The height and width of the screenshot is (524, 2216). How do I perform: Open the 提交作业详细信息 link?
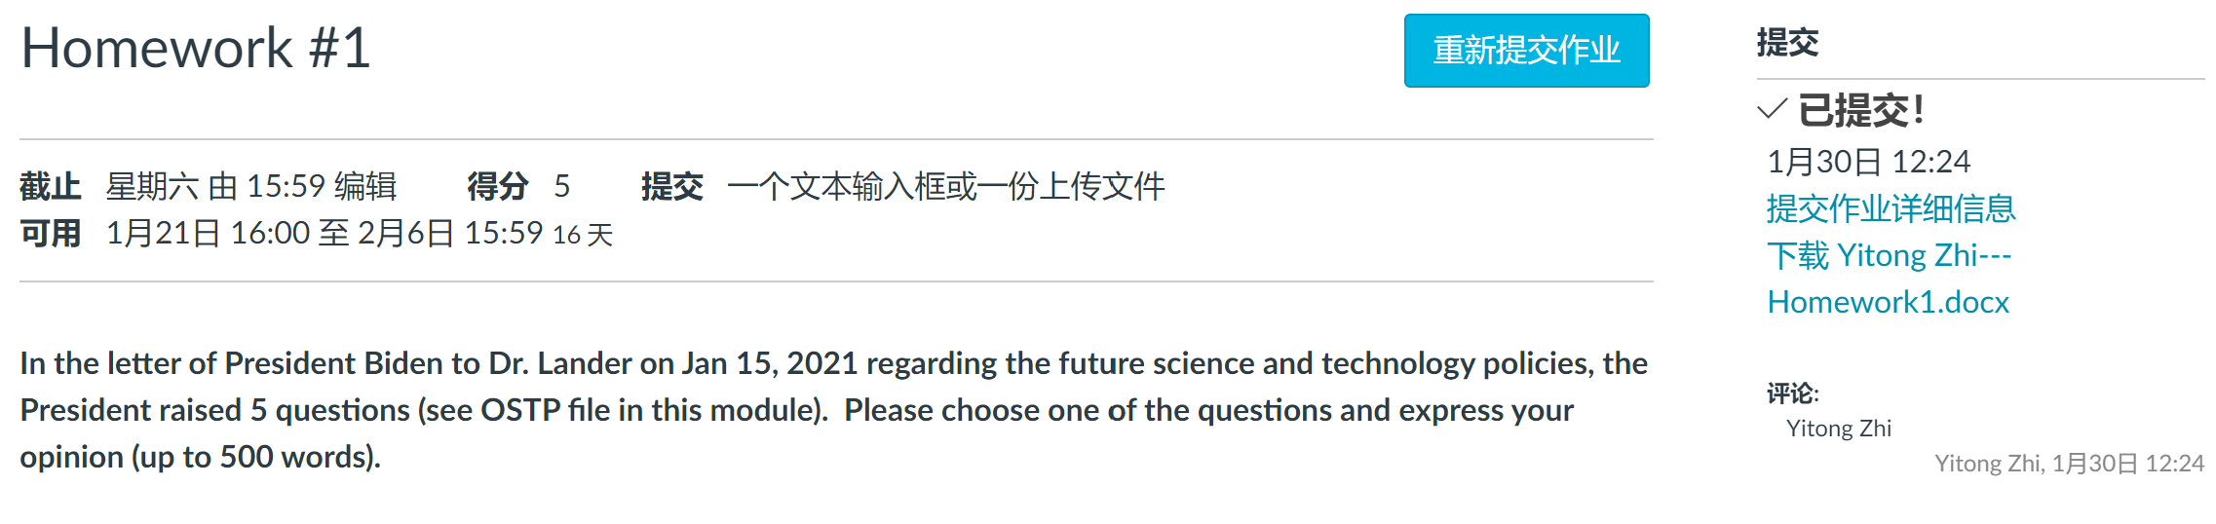click(1891, 208)
